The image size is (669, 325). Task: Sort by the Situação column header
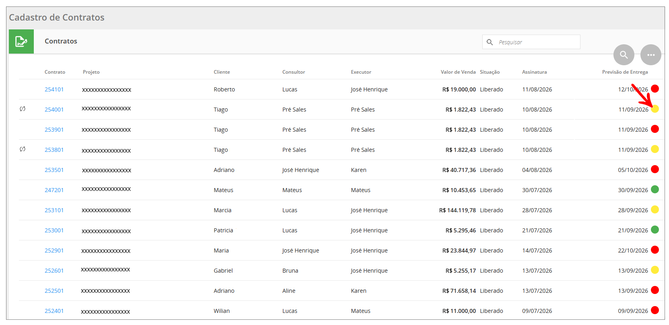point(490,72)
